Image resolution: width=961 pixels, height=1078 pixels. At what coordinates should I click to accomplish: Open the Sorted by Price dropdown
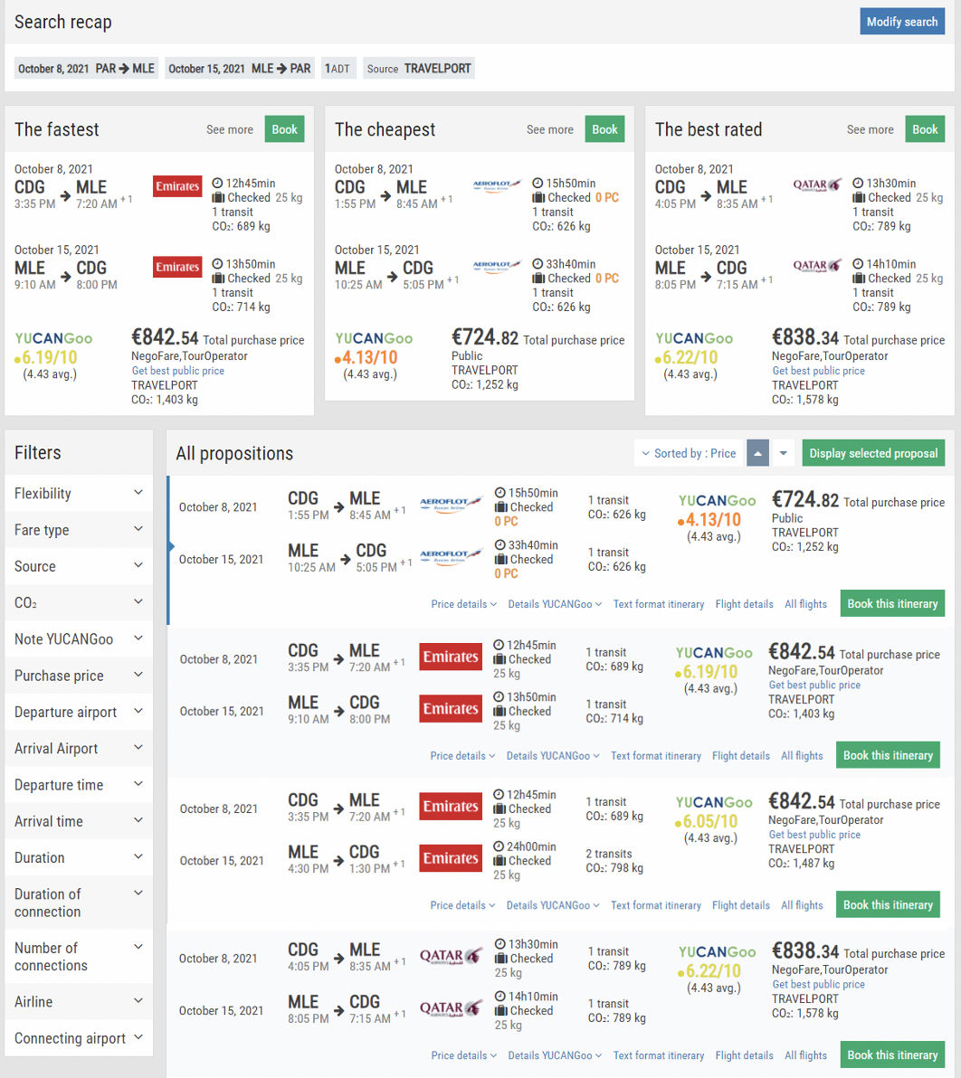coord(688,453)
